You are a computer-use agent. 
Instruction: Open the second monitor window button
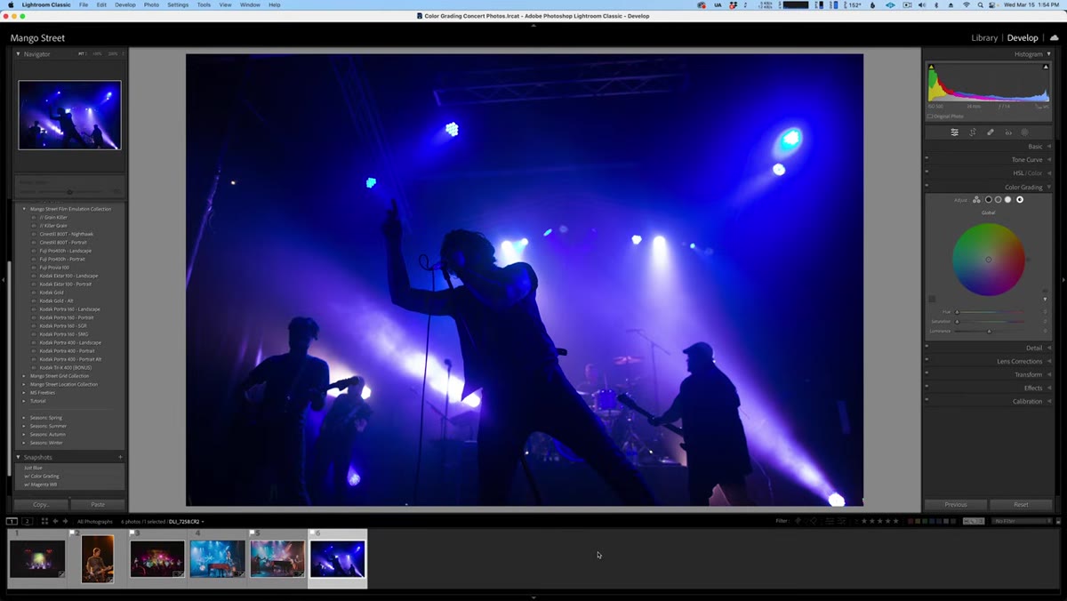tap(28, 521)
